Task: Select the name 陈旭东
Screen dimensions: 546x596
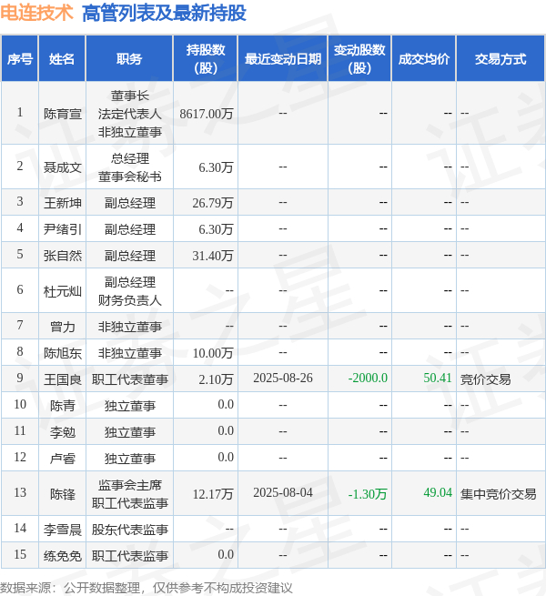Action: click(63, 353)
